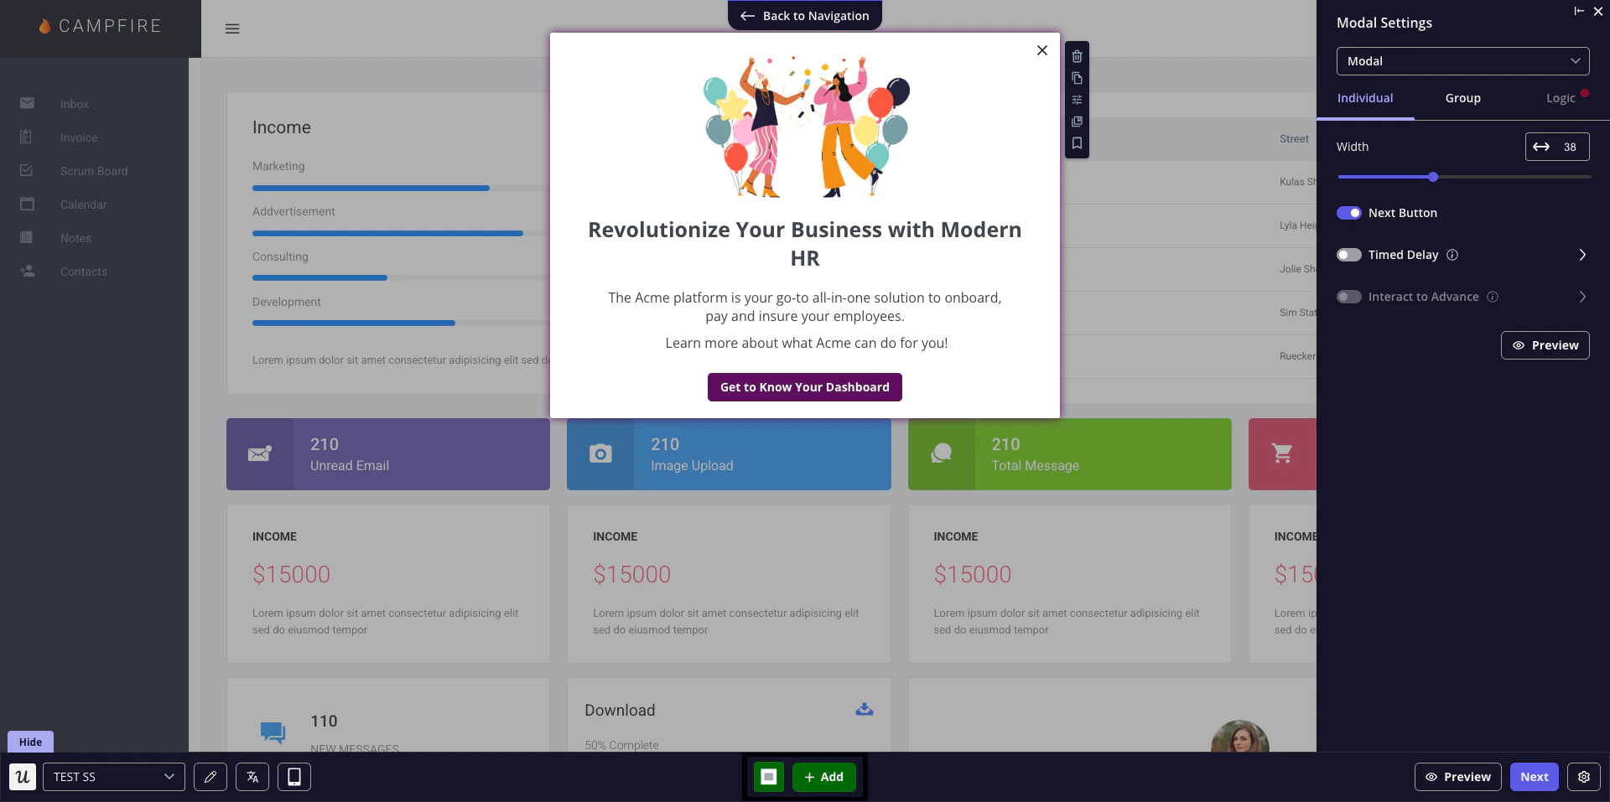Click the Image Upload camera icon
The image size is (1610, 802).
pos(600,453)
